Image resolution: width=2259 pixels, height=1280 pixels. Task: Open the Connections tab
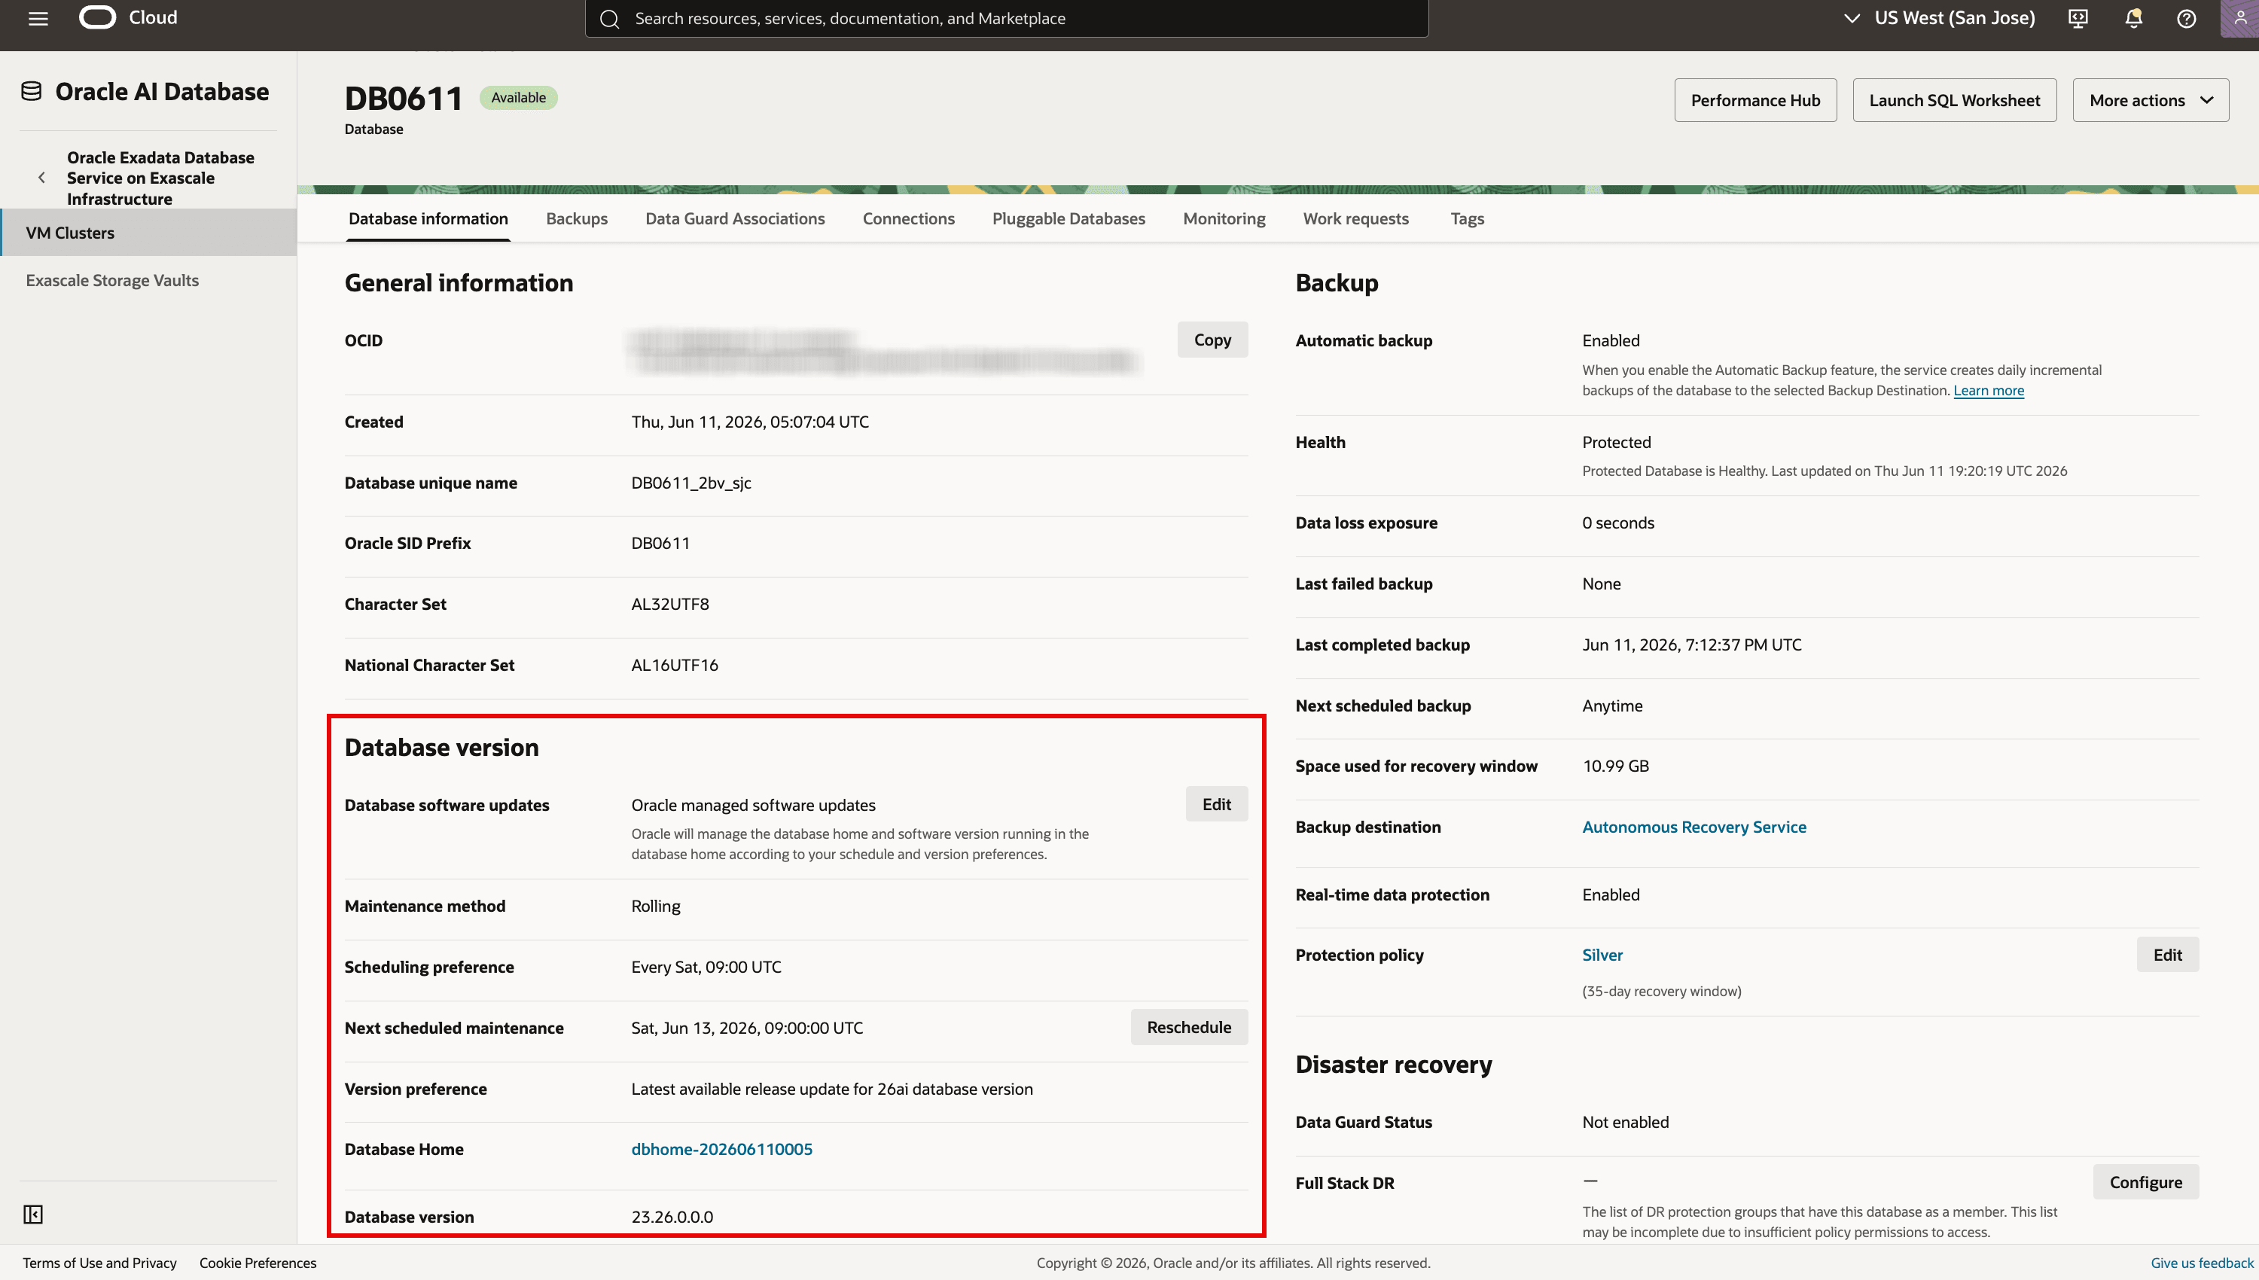[x=908, y=219]
